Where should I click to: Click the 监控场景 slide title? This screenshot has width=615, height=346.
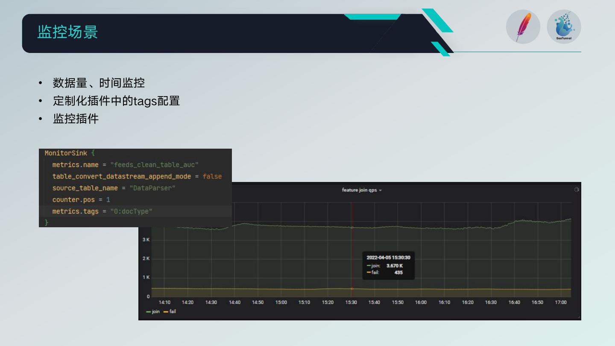pyautogui.click(x=67, y=32)
